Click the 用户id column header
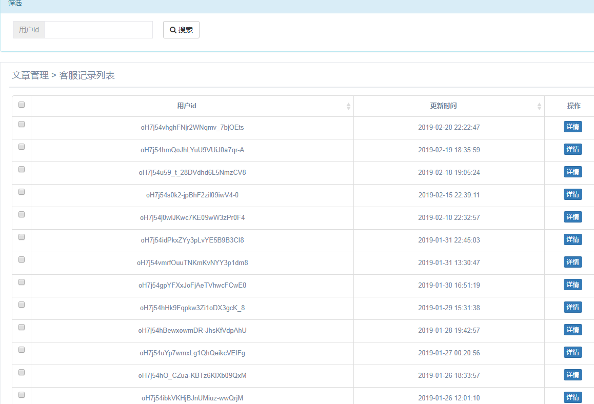The width and height of the screenshot is (594, 404). [187, 106]
